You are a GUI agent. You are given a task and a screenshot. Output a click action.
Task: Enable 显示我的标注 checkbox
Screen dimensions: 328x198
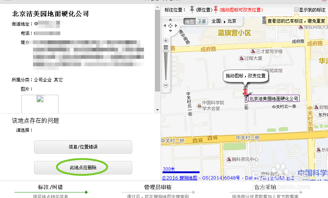[296, 9]
